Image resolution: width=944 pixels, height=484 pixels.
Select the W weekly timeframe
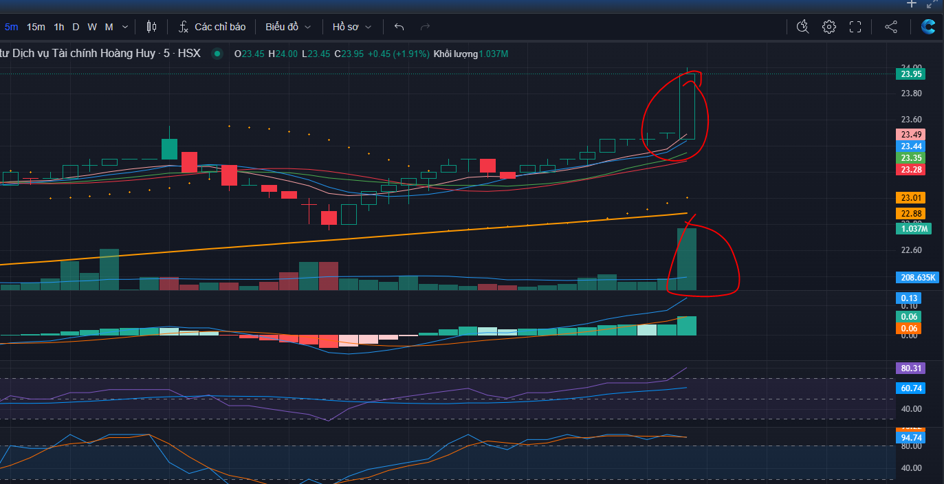click(92, 27)
